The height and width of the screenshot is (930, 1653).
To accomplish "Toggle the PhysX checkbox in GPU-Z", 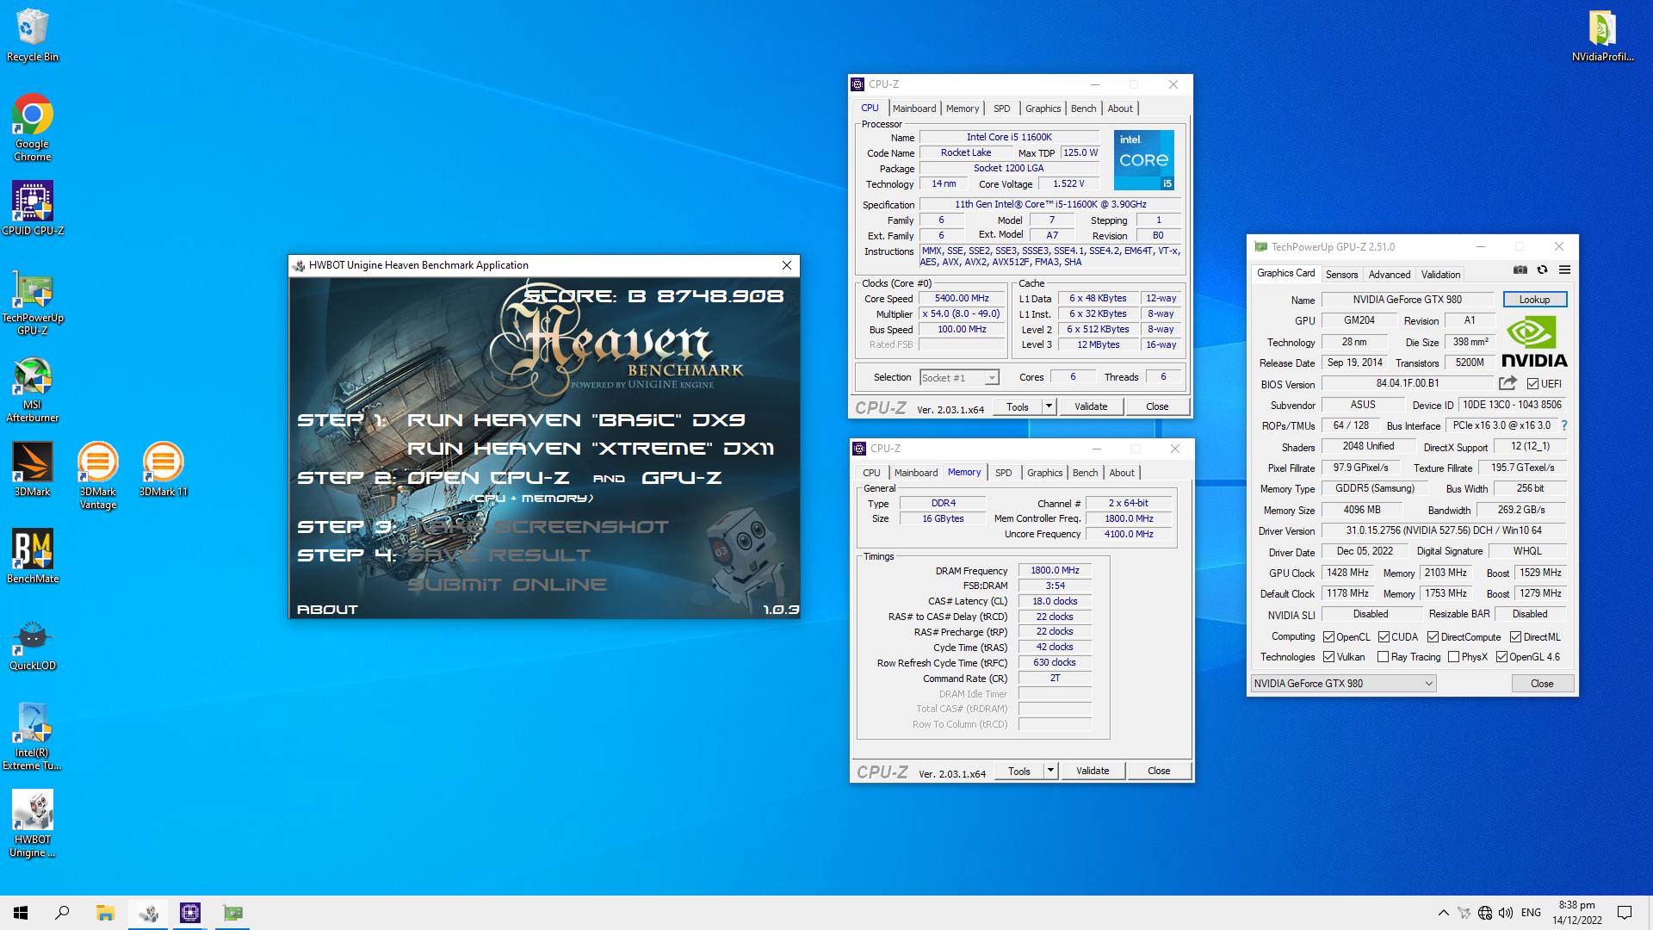I will pyautogui.click(x=1453, y=657).
